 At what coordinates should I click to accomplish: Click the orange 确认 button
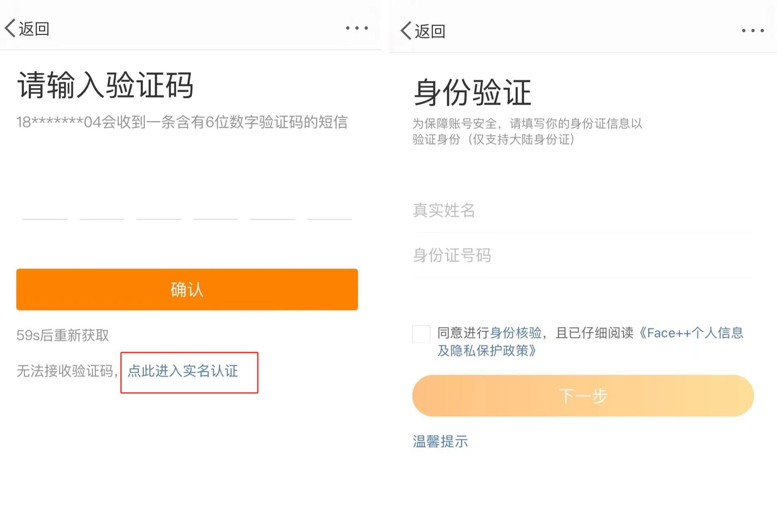tap(187, 289)
